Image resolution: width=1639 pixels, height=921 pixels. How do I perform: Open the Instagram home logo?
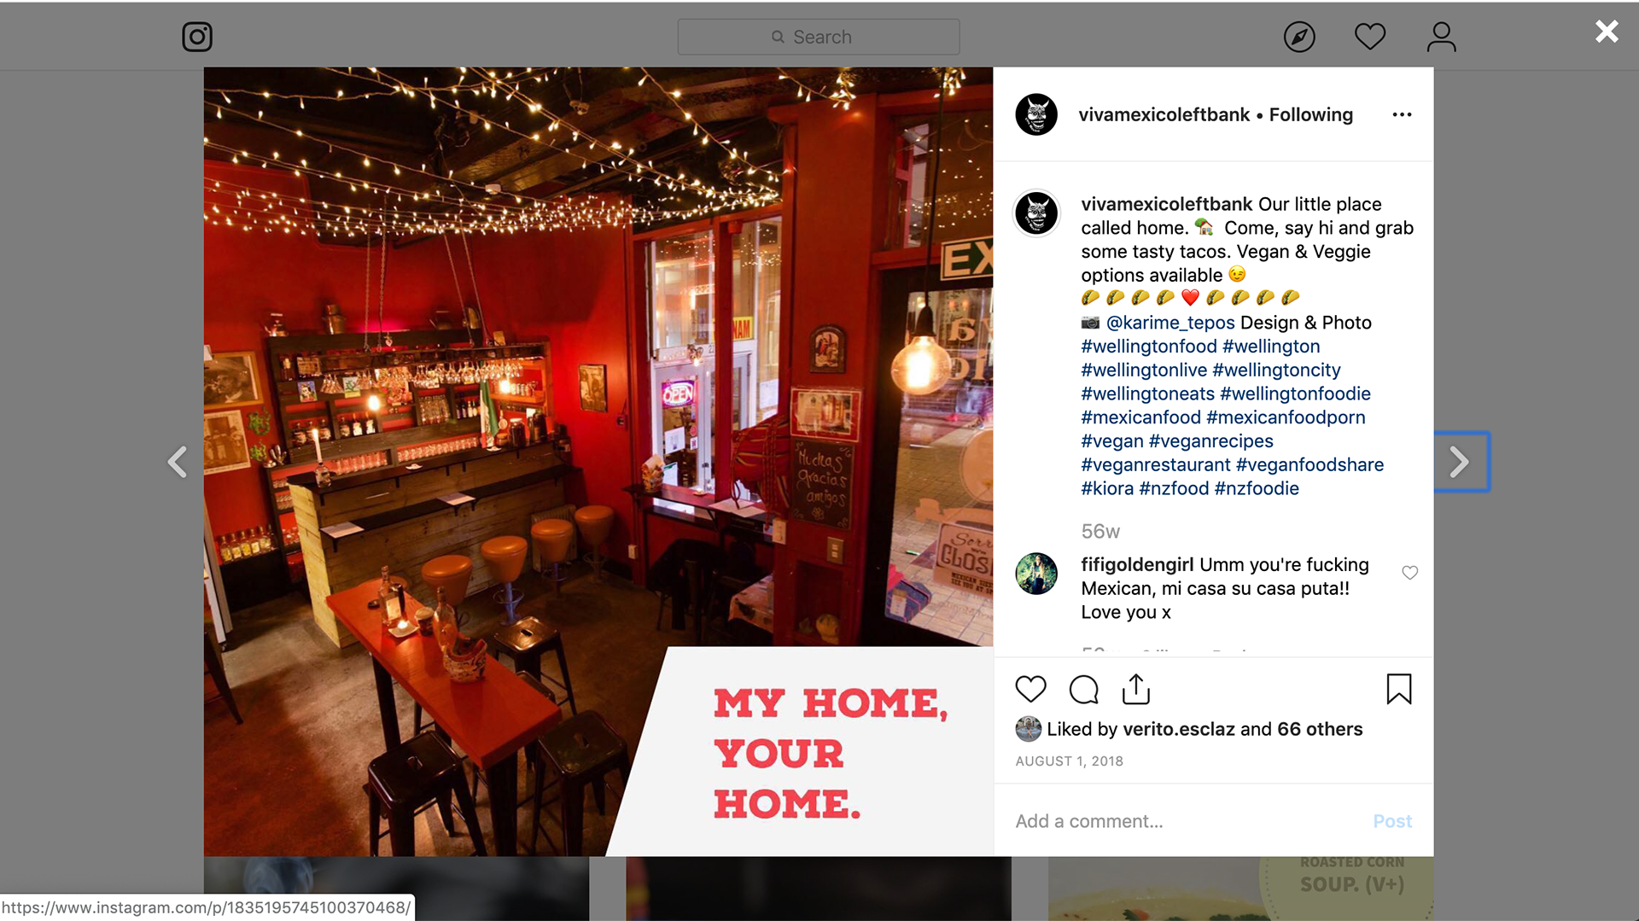click(x=197, y=37)
